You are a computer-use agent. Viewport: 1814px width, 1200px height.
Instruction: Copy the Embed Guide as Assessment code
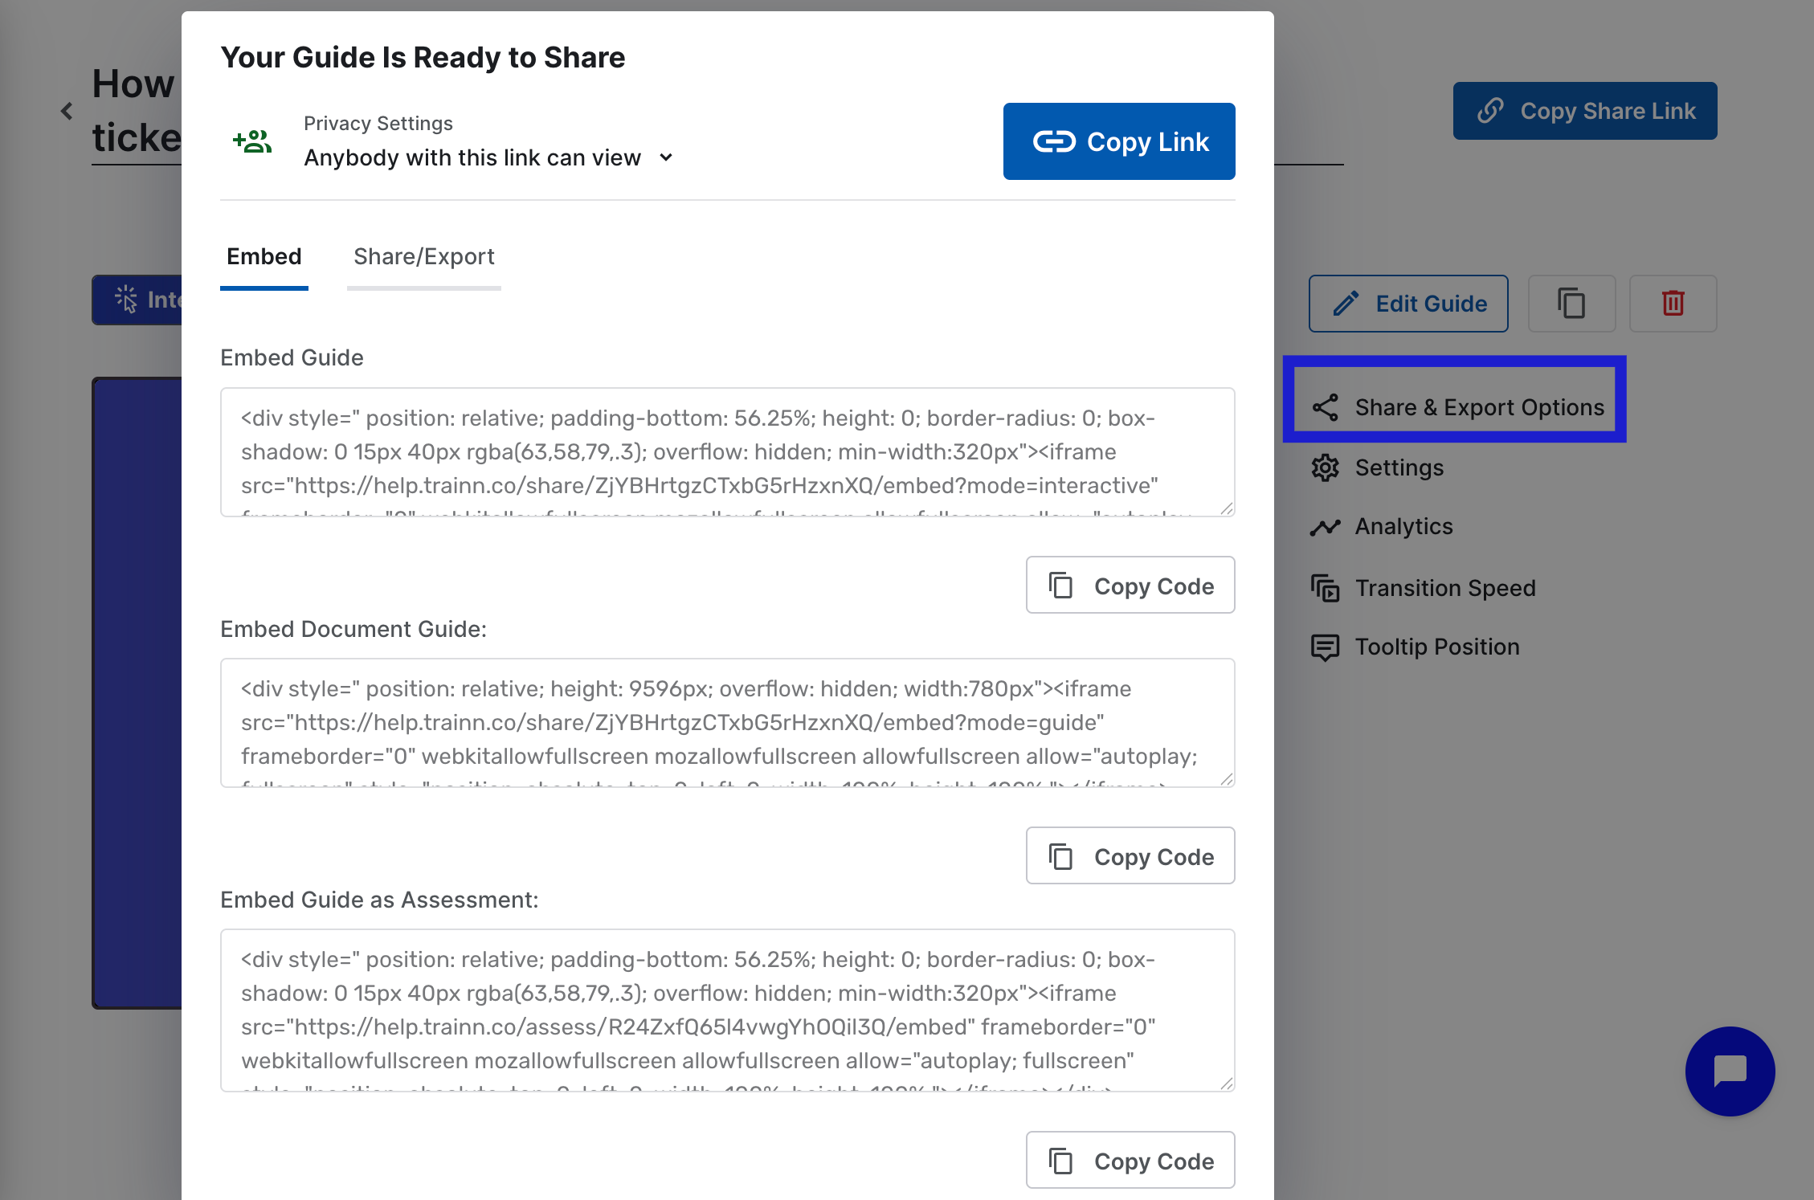coord(1130,1161)
